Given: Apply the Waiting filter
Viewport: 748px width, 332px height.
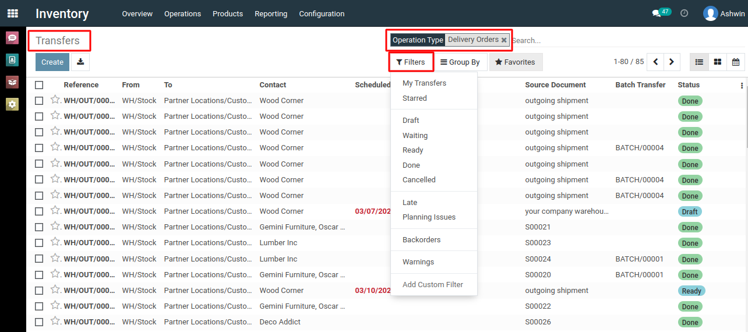Looking at the screenshot, I should click(x=415, y=136).
